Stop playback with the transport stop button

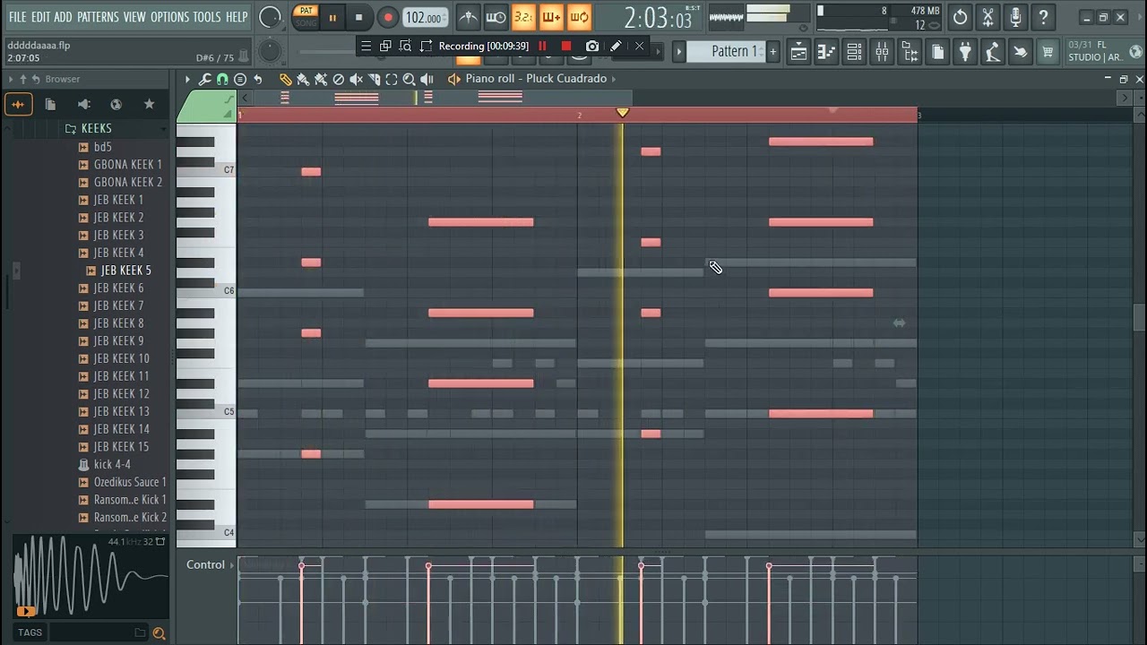(x=358, y=17)
